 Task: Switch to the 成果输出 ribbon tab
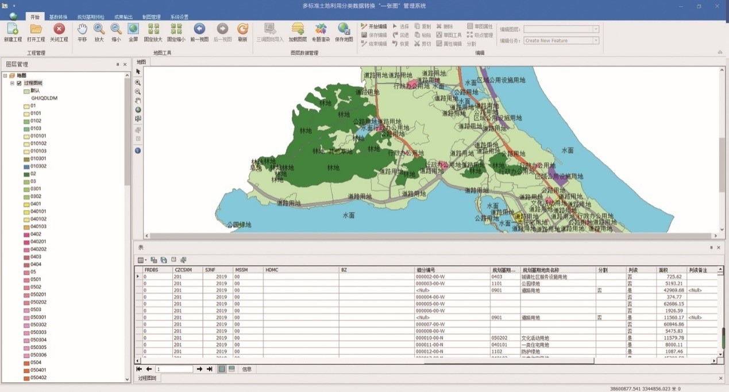(x=123, y=17)
